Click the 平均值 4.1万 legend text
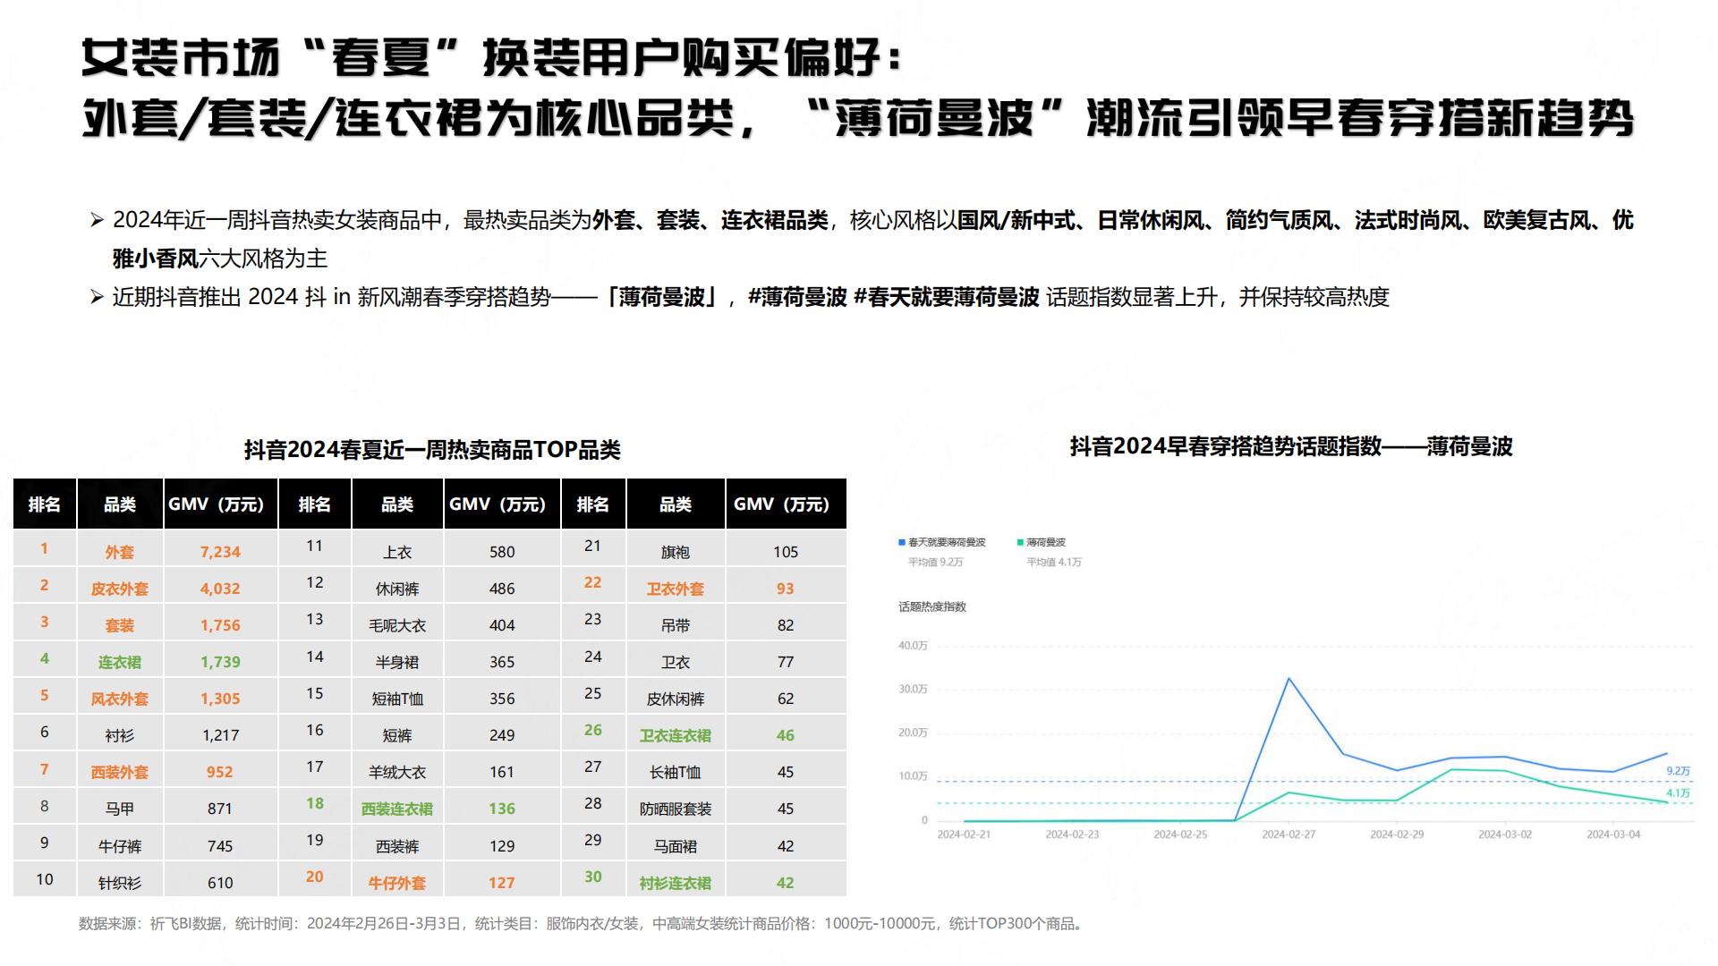This screenshot has width=1718, height=966. (x=1054, y=562)
